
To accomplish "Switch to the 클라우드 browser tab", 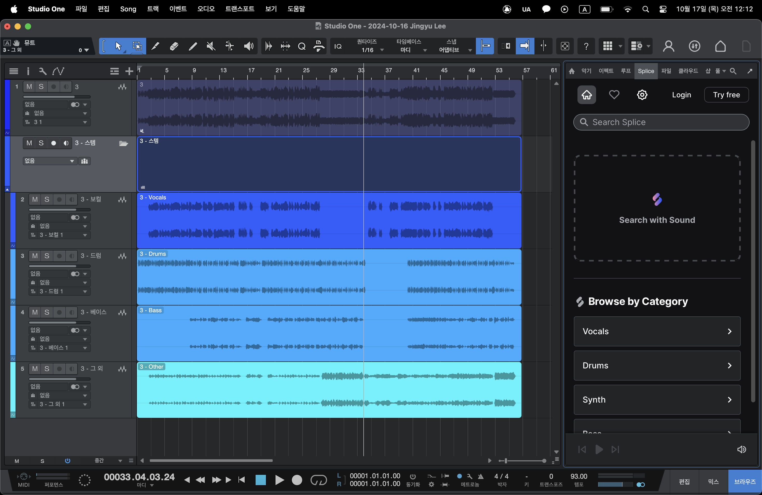I will coord(688,71).
